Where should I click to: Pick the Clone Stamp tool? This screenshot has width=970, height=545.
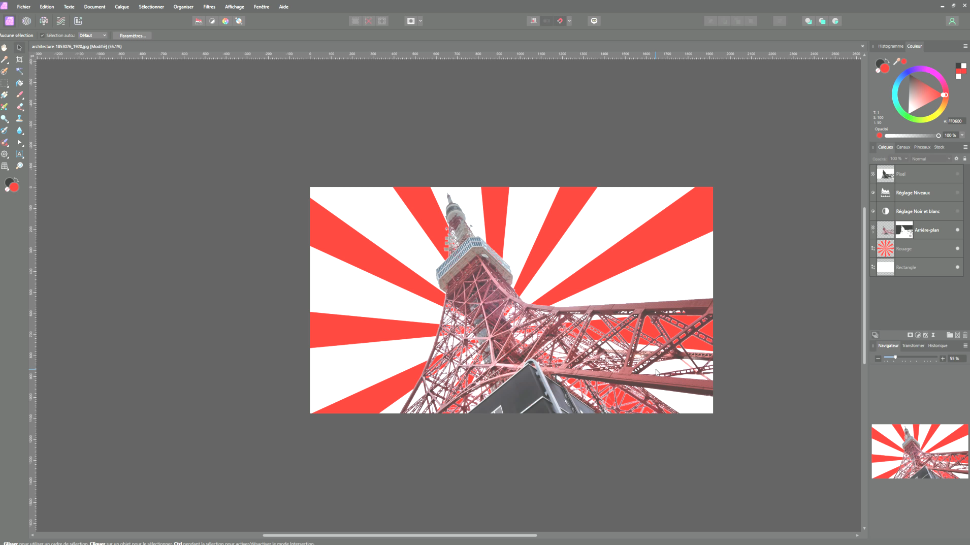19,118
